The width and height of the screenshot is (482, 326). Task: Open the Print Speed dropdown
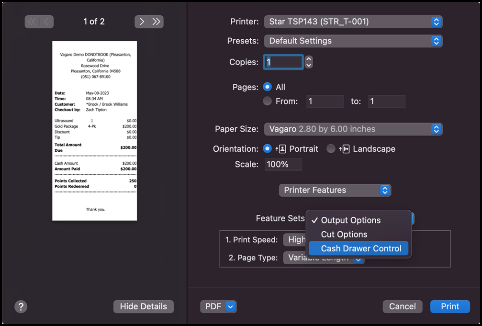(294, 240)
